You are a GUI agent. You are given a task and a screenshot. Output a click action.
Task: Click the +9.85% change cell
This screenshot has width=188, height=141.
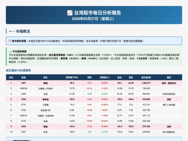[104, 83]
